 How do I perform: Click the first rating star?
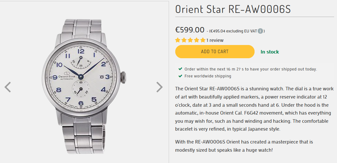(x=178, y=40)
